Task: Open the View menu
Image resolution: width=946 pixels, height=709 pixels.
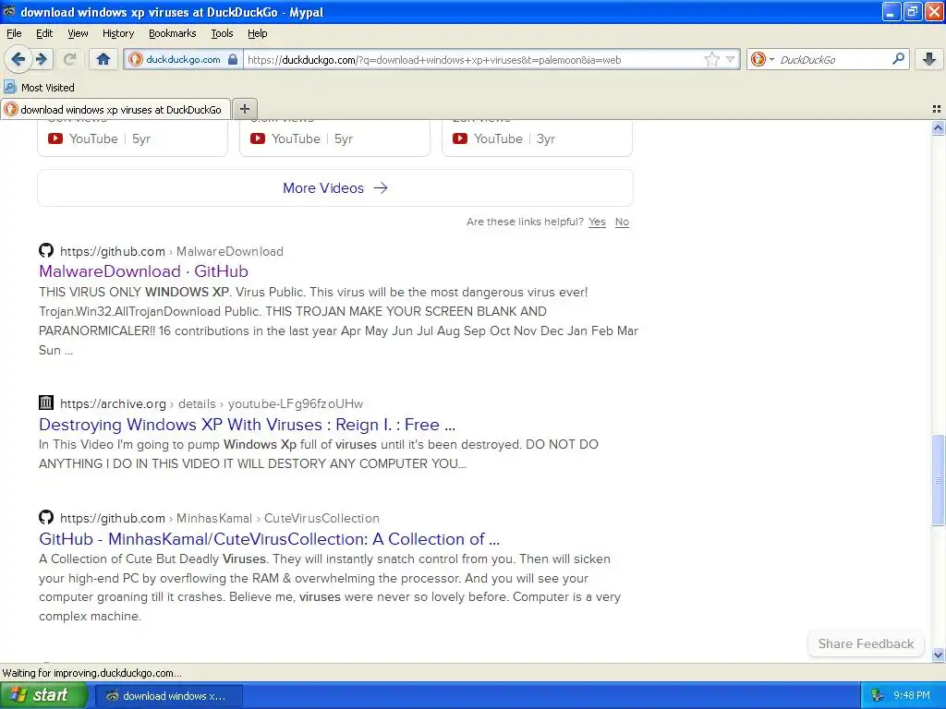Action: [x=78, y=33]
